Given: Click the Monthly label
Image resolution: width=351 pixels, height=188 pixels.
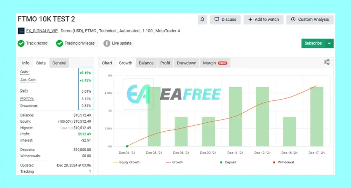Looking at the screenshot, I should [x=27, y=99].
